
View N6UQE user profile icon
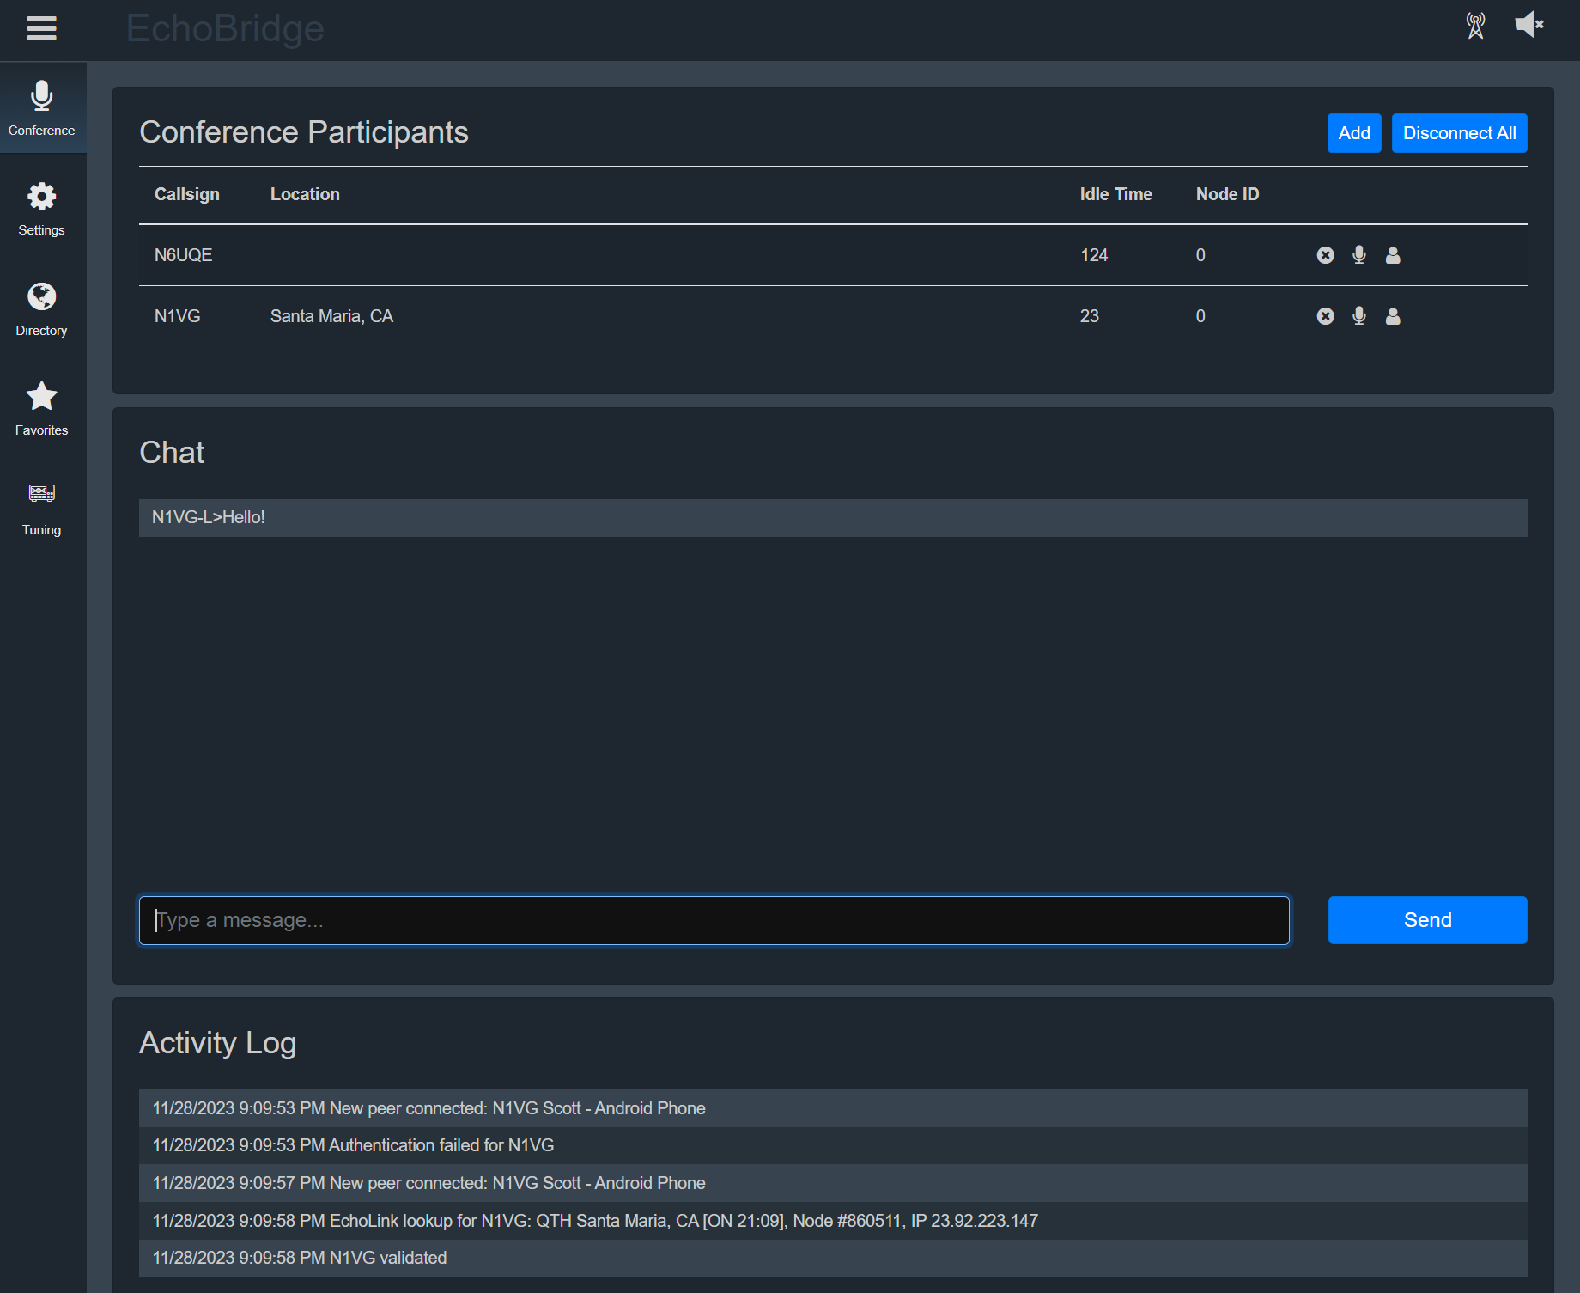click(x=1393, y=255)
